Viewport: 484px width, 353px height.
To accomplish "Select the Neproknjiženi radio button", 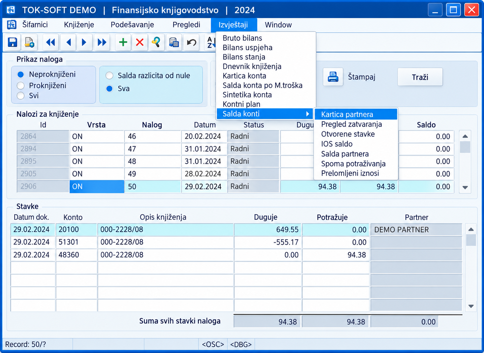I will pos(21,74).
